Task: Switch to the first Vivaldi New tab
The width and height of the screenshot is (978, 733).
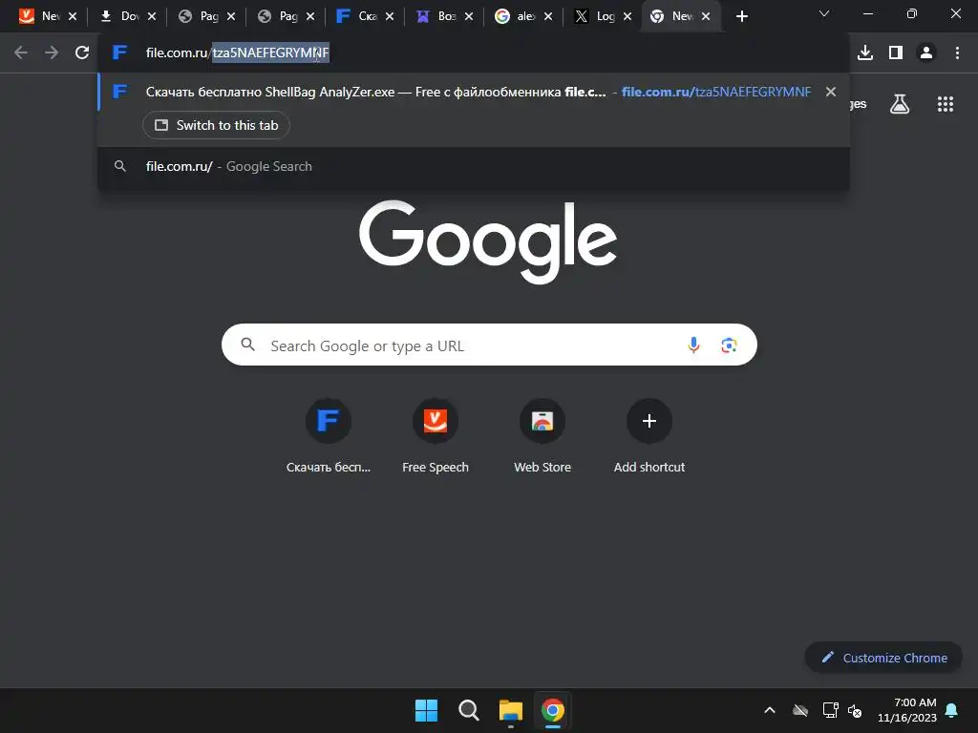Action: (x=38, y=16)
